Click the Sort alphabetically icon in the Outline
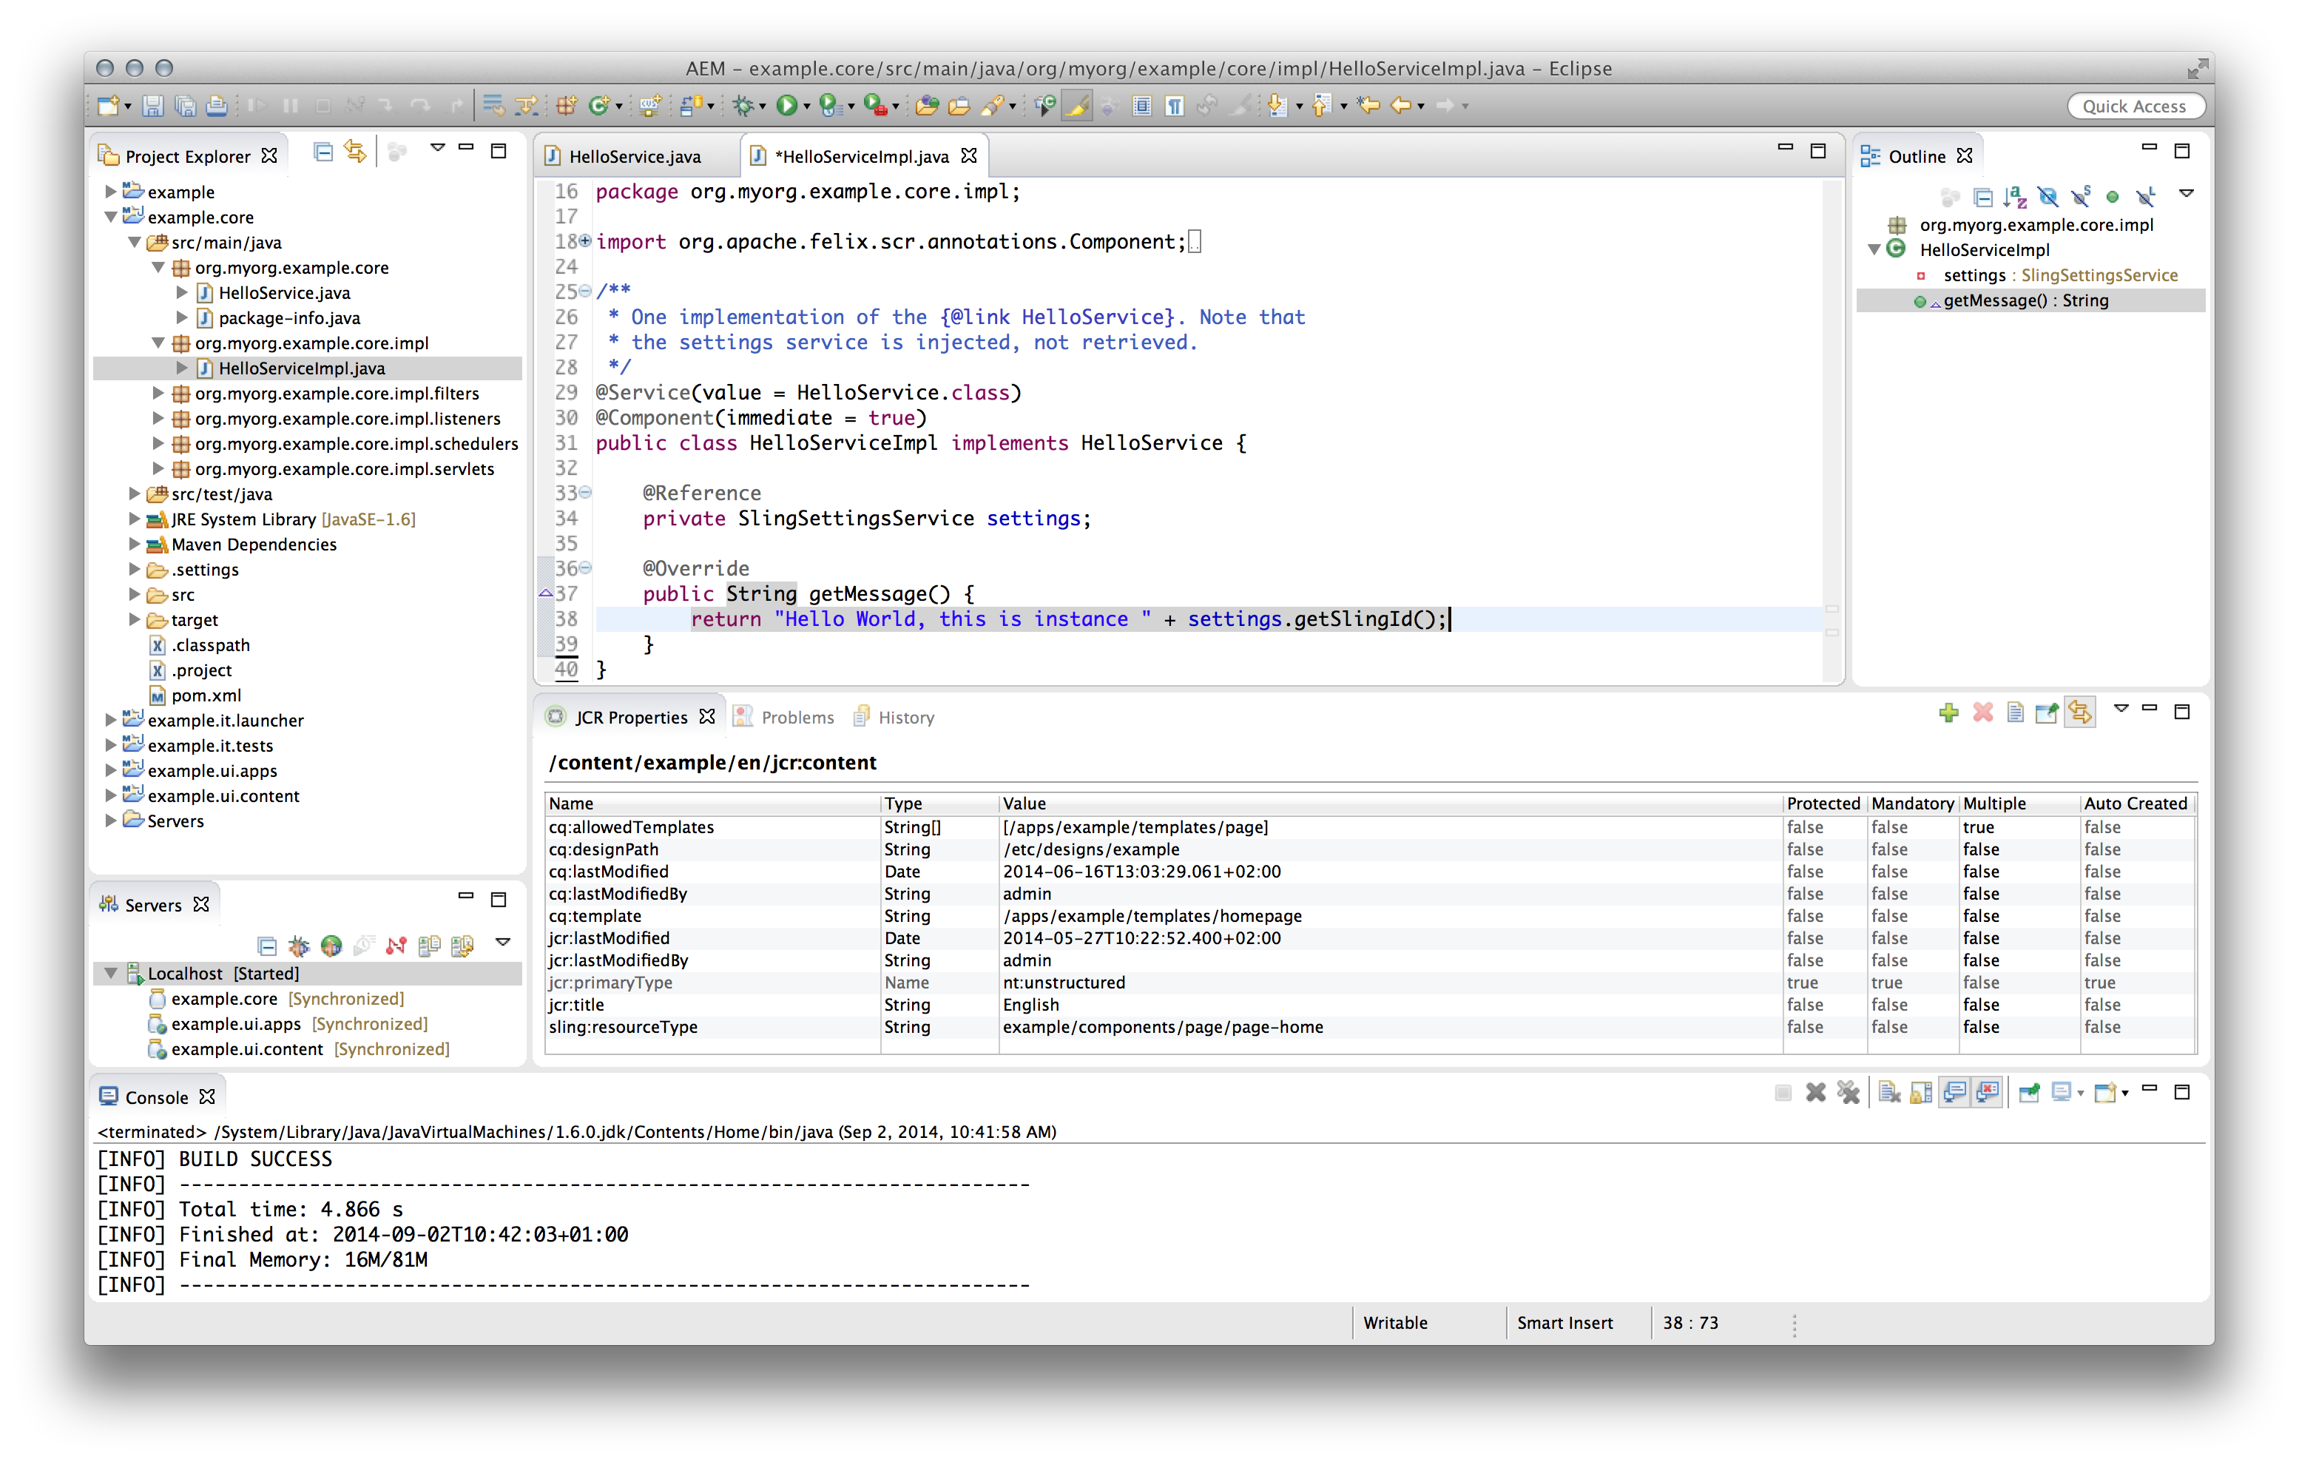This screenshot has height=1462, width=2299. tap(2016, 198)
